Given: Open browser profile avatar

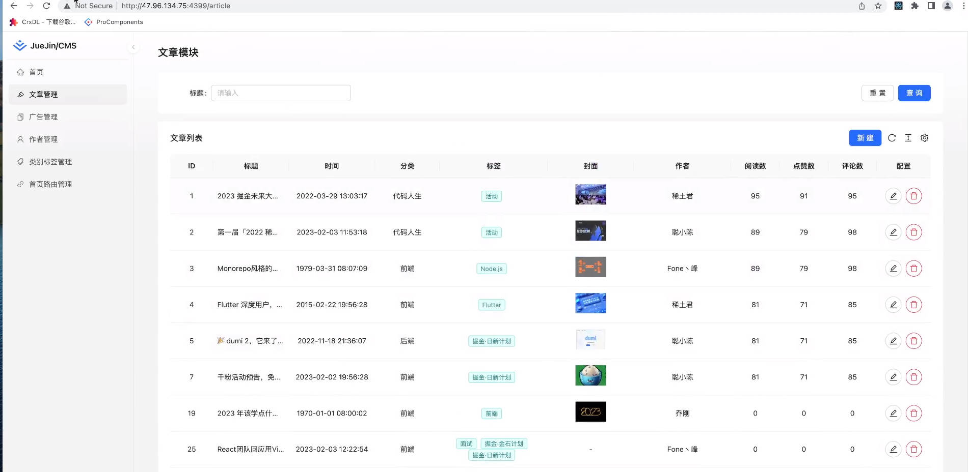Looking at the screenshot, I should click(947, 6).
